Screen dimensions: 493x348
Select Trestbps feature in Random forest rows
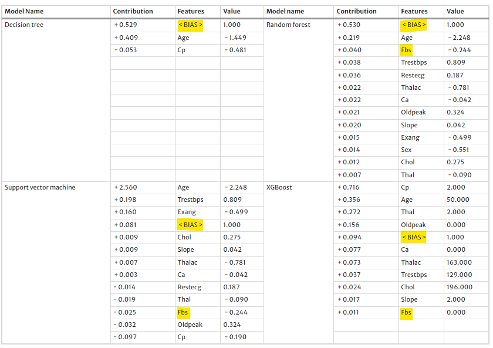point(414,62)
